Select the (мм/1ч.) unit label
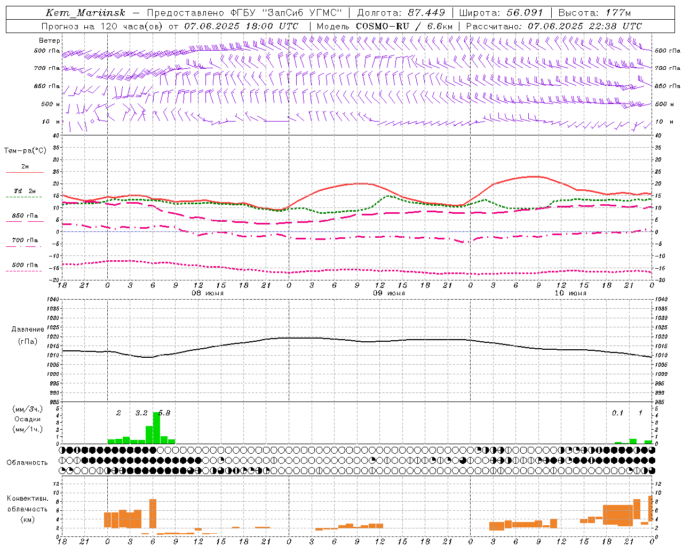This screenshot has width=683, height=546. [x=27, y=429]
